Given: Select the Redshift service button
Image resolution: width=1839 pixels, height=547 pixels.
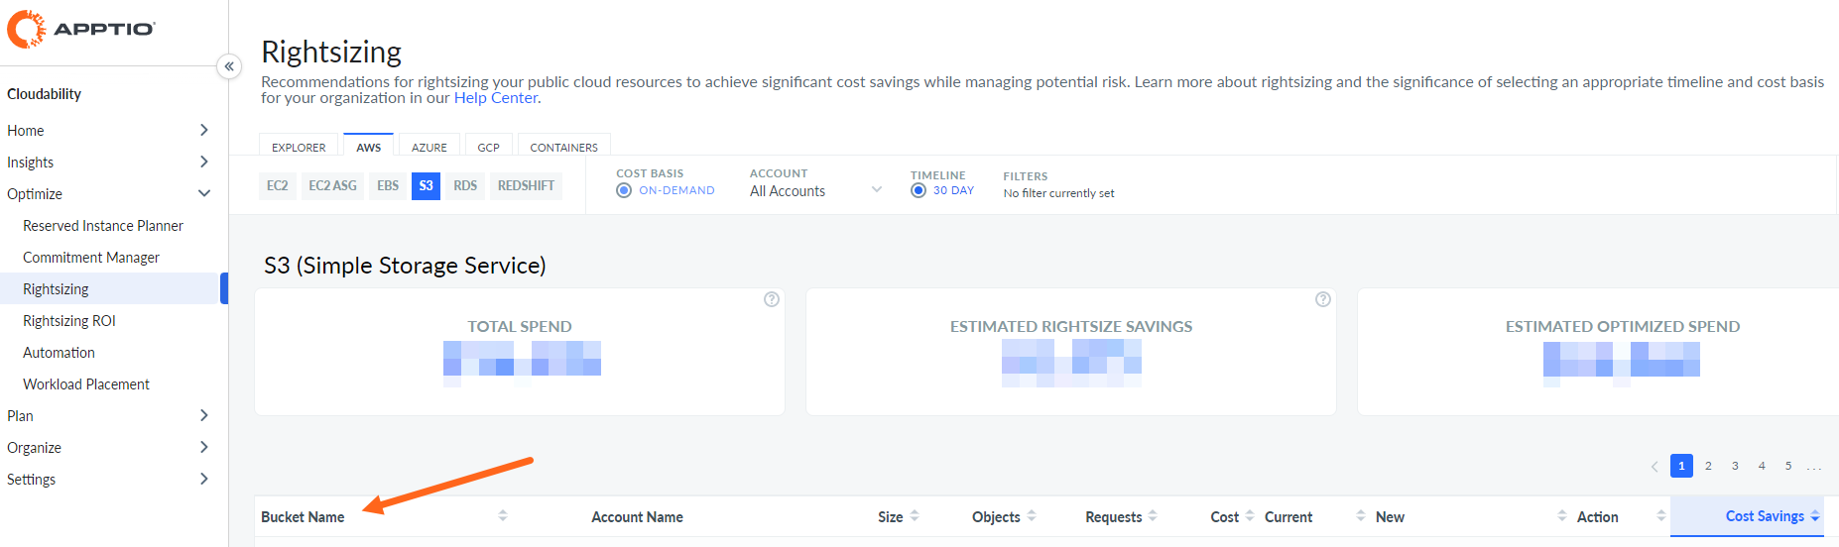Looking at the screenshot, I should 526,185.
